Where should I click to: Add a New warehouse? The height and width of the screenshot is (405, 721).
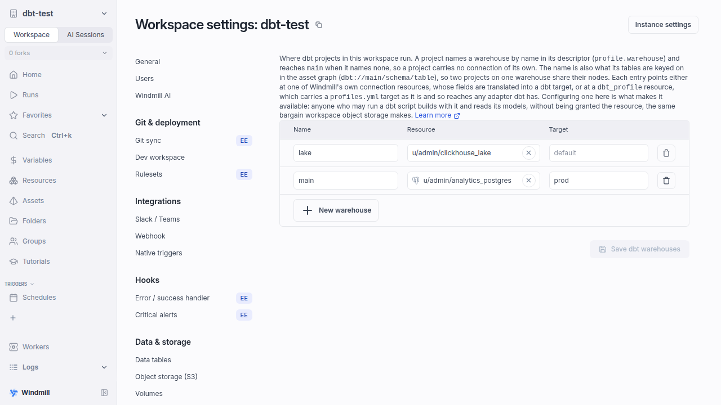point(336,210)
